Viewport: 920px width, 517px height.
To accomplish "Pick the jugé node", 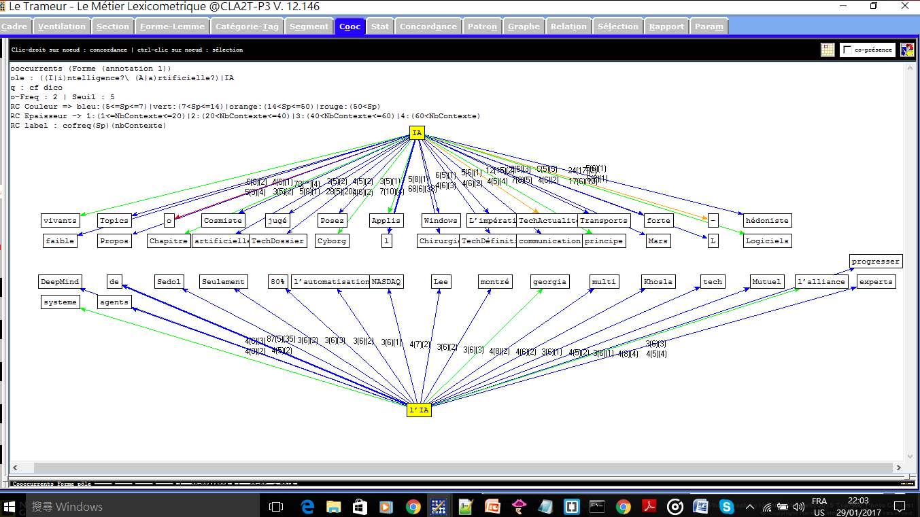I will point(277,221).
